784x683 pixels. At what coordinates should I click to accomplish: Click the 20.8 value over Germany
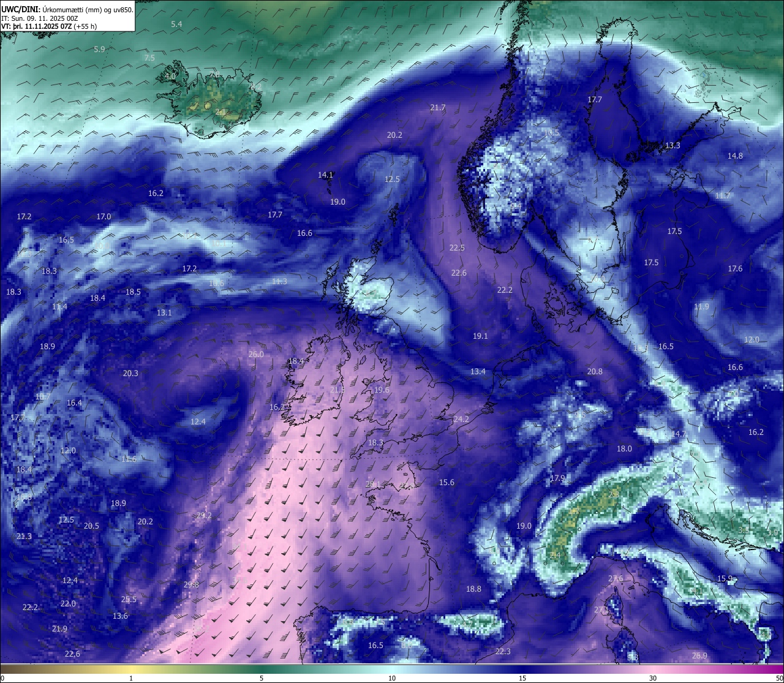tap(595, 371)
